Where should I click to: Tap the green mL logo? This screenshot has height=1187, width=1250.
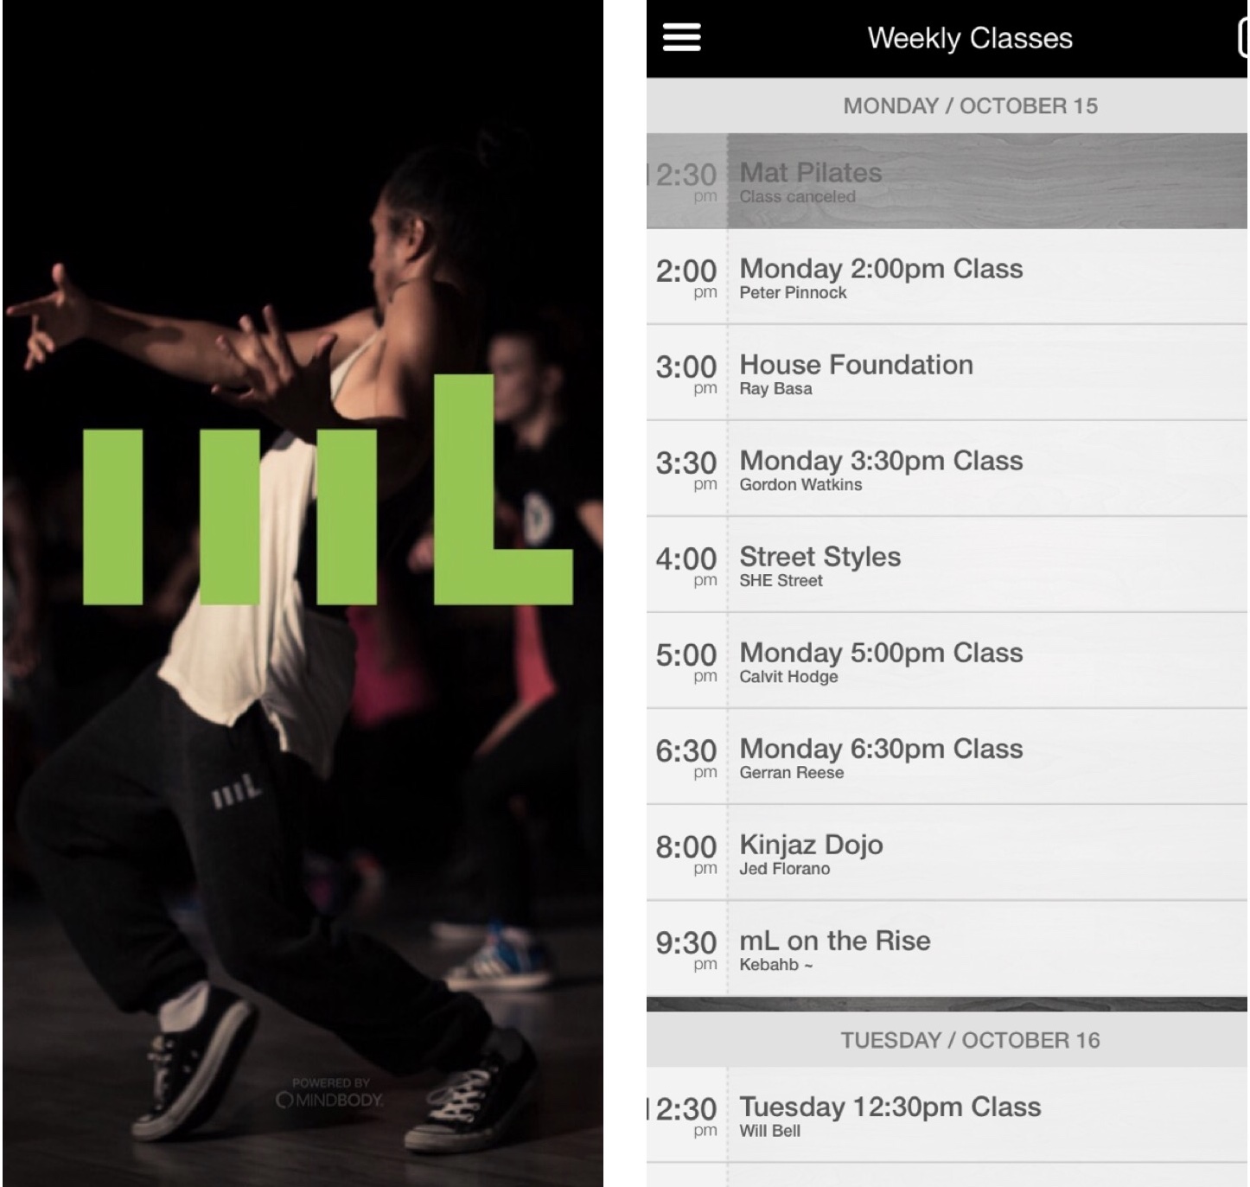click(327, 489)
